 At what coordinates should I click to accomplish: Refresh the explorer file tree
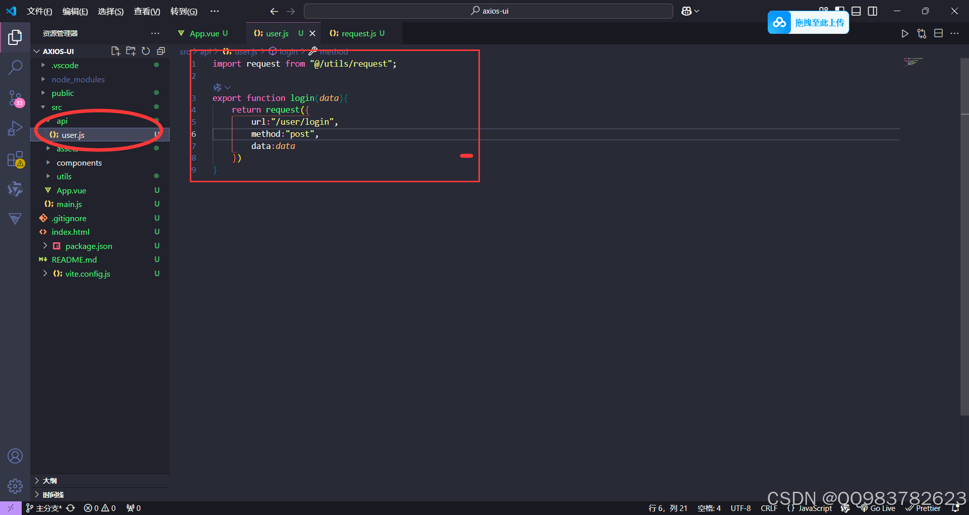pyautogui.click(x=146, y=51)
